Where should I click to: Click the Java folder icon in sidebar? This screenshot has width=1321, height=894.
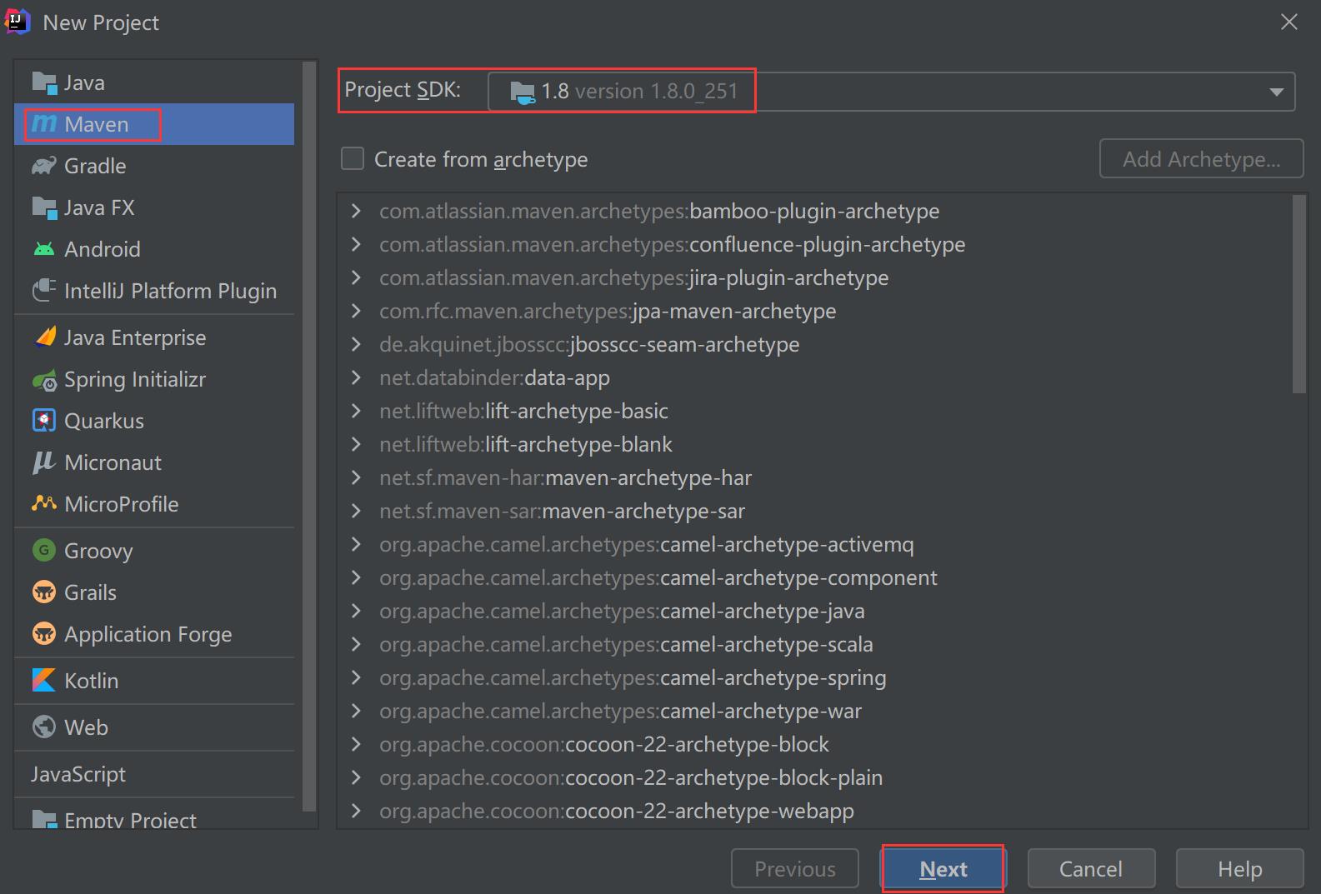click(x=43, y=82)
